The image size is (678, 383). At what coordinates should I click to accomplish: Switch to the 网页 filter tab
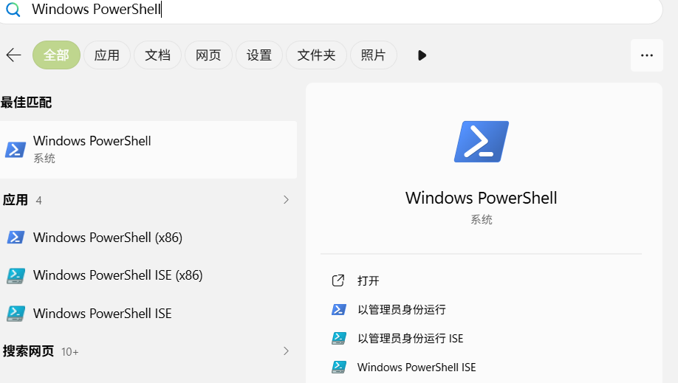[x=208, y=55]
